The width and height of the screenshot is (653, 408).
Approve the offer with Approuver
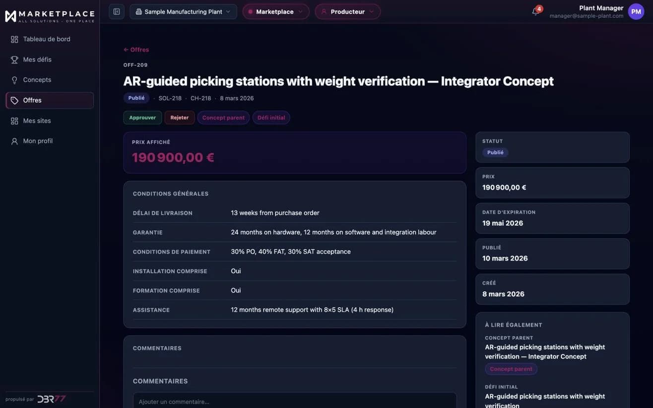click(142, 118)
